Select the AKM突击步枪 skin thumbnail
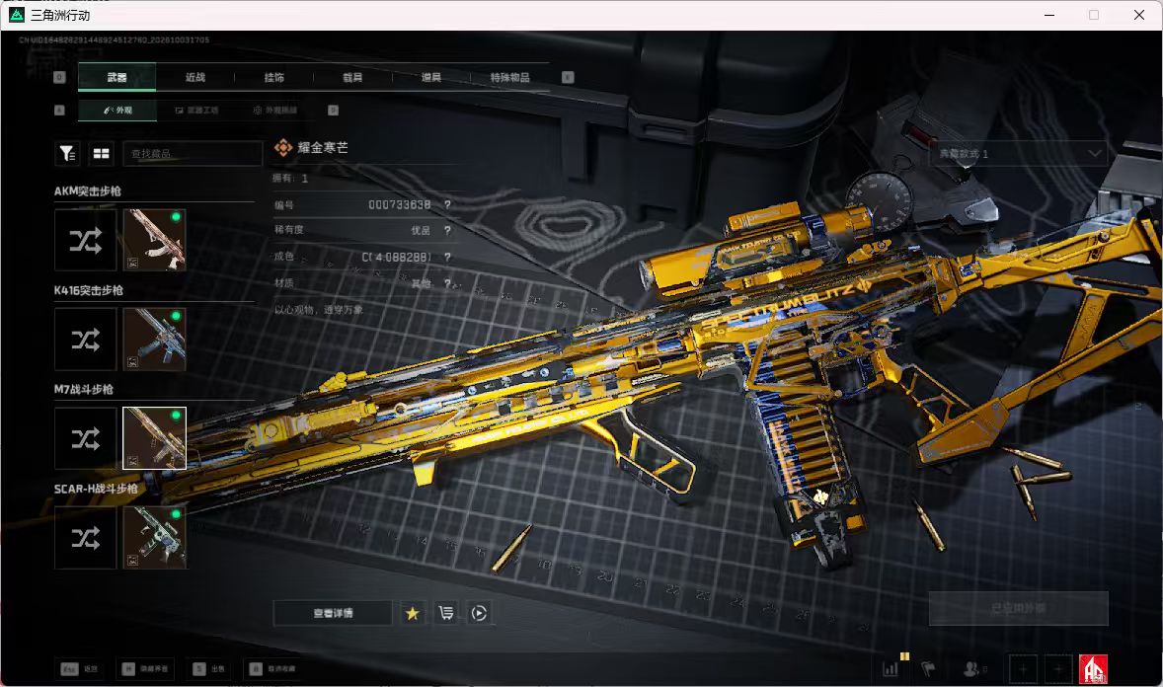This screenshot has width=1163, height=687. pos(154,240)
